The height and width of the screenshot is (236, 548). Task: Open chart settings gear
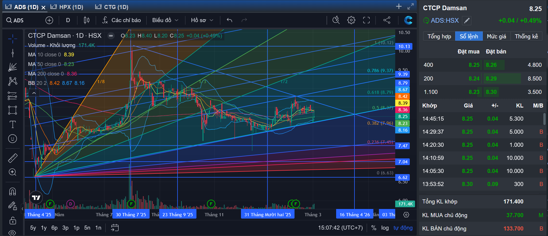[351, 20]
